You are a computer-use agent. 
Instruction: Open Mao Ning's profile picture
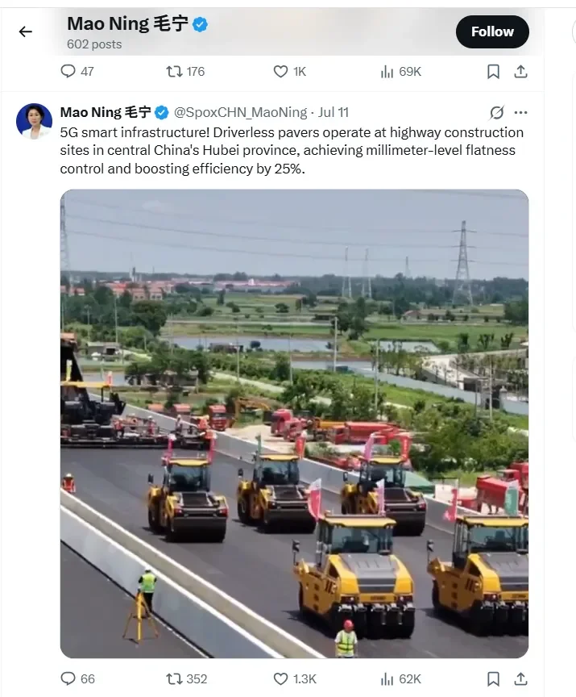pyautogui.click(x=34, y=121)
